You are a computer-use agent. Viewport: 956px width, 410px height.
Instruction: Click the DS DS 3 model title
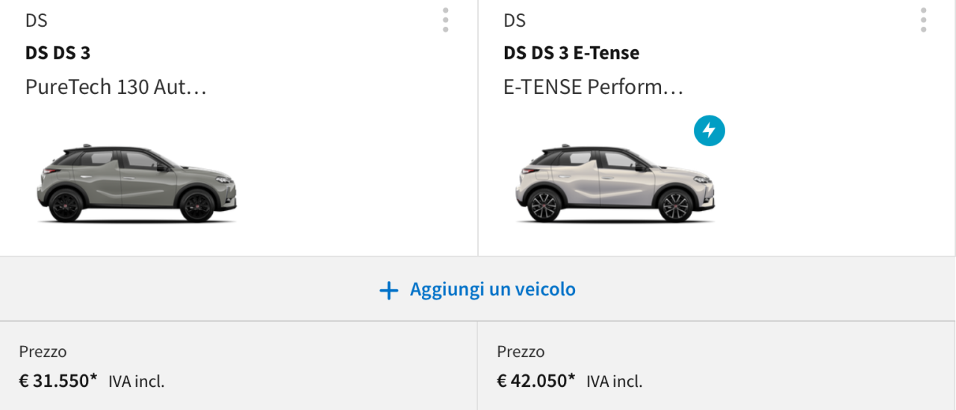(58, 53)
